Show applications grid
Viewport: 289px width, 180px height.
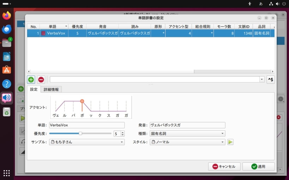[7, 173]
